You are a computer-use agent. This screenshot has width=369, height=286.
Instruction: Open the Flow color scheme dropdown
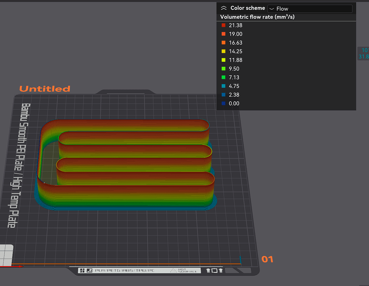[310, 9]
